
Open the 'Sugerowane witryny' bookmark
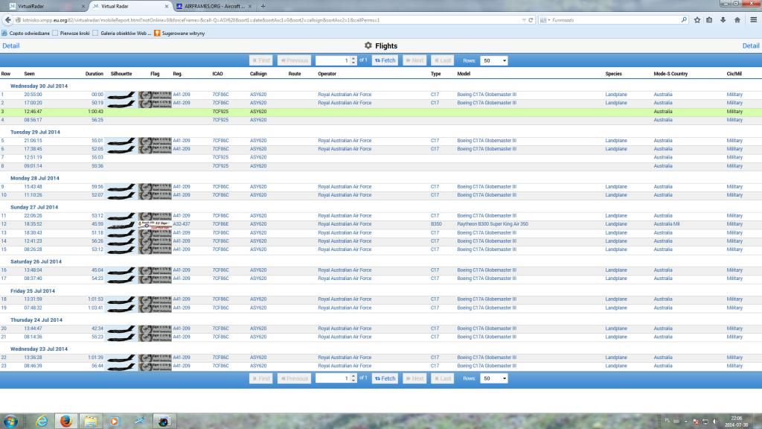(179, 33)
